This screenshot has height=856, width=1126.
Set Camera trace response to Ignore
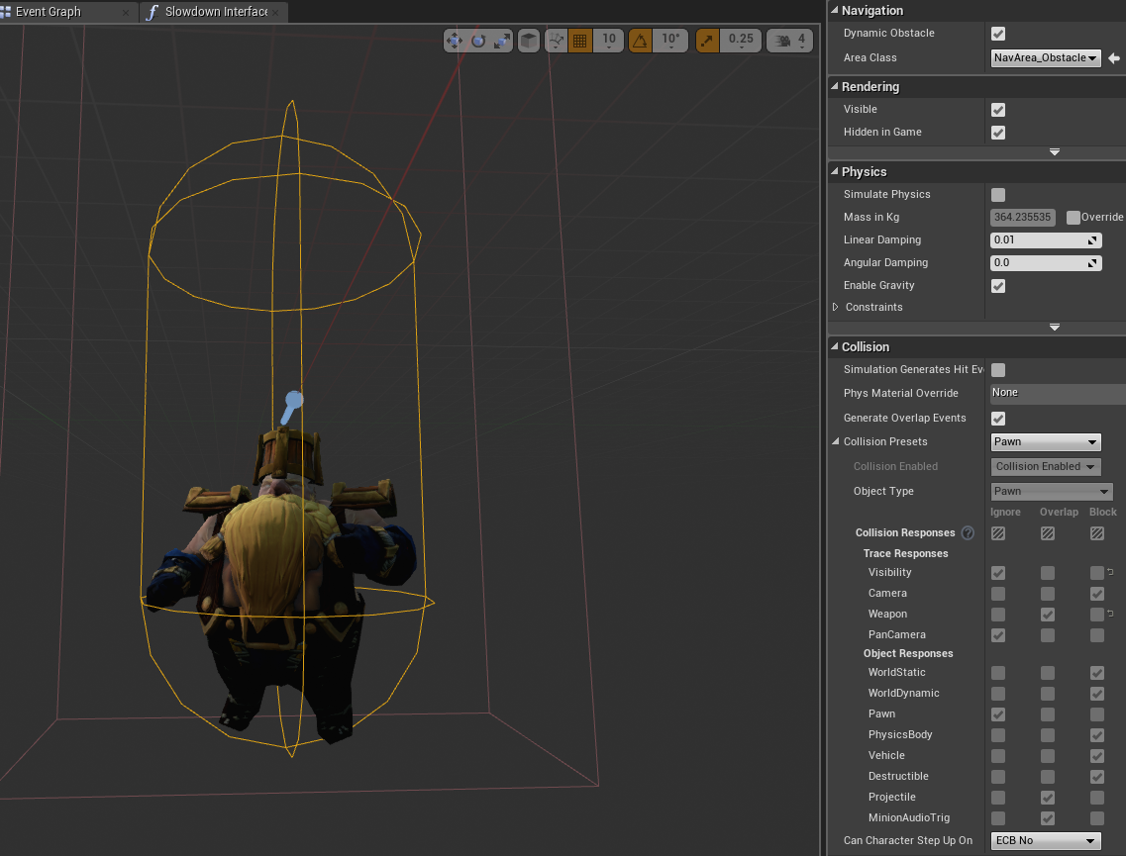click(998, 594)
